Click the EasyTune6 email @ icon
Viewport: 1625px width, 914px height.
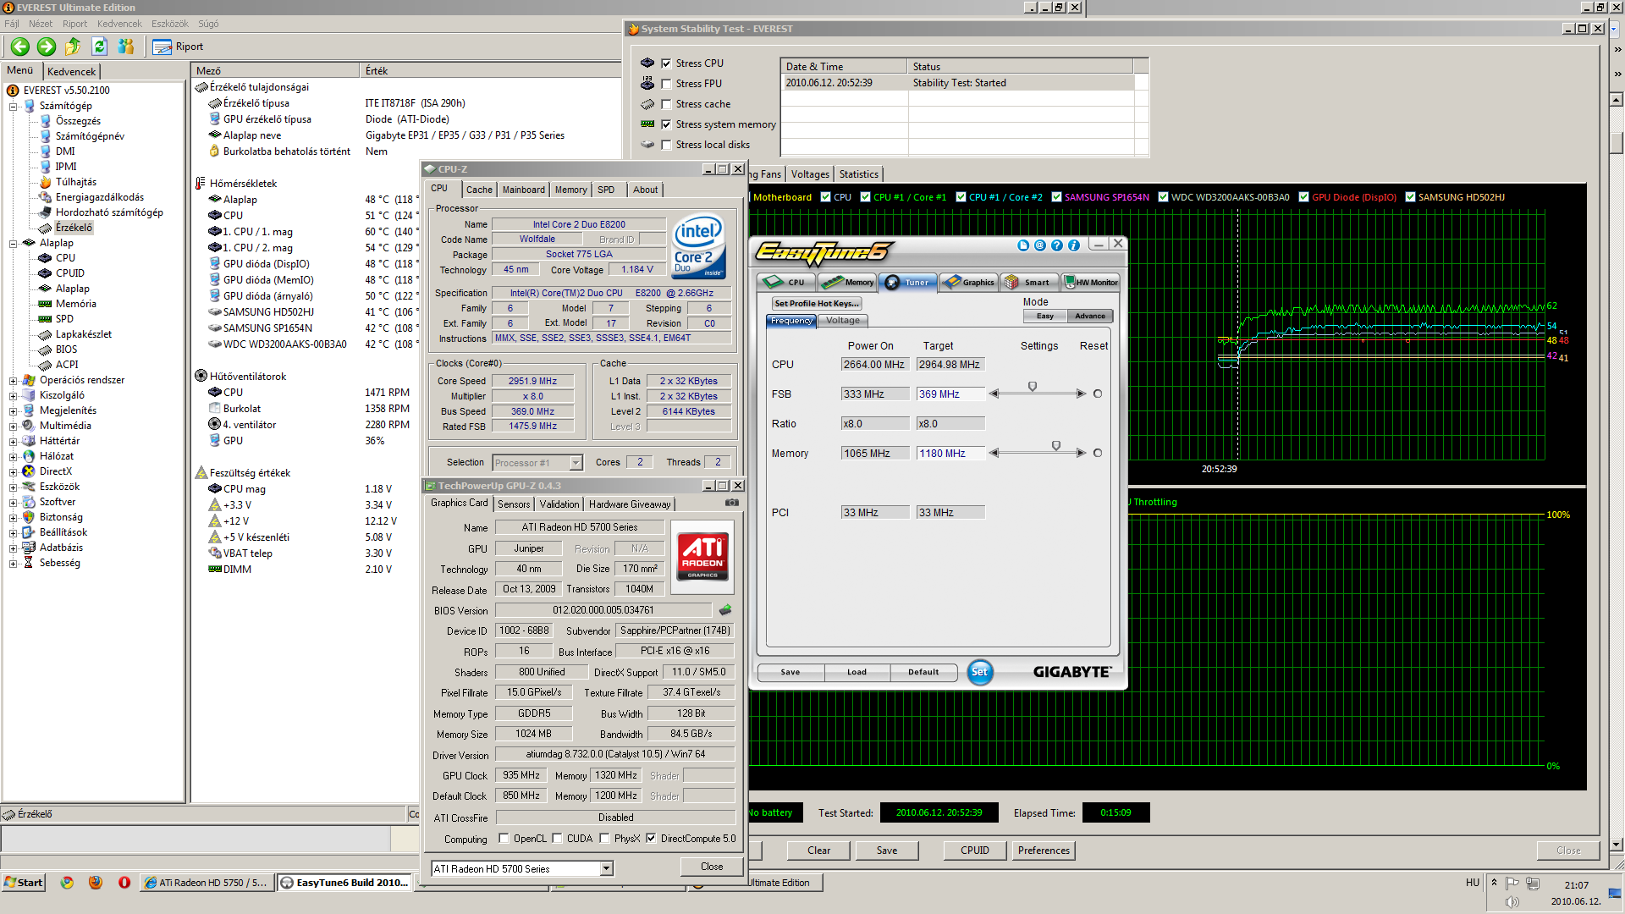click(1040, 245)
